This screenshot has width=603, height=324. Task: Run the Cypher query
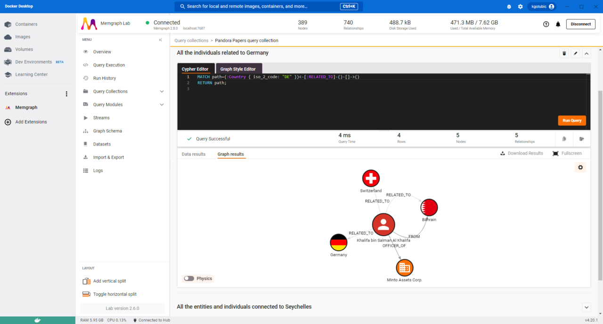pos(571,121)
